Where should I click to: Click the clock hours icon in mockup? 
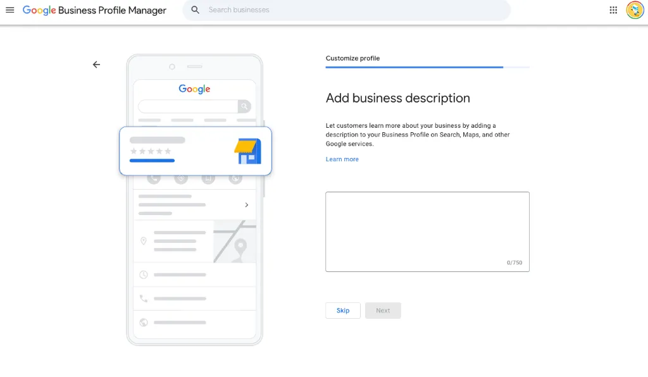click(144, 275)
